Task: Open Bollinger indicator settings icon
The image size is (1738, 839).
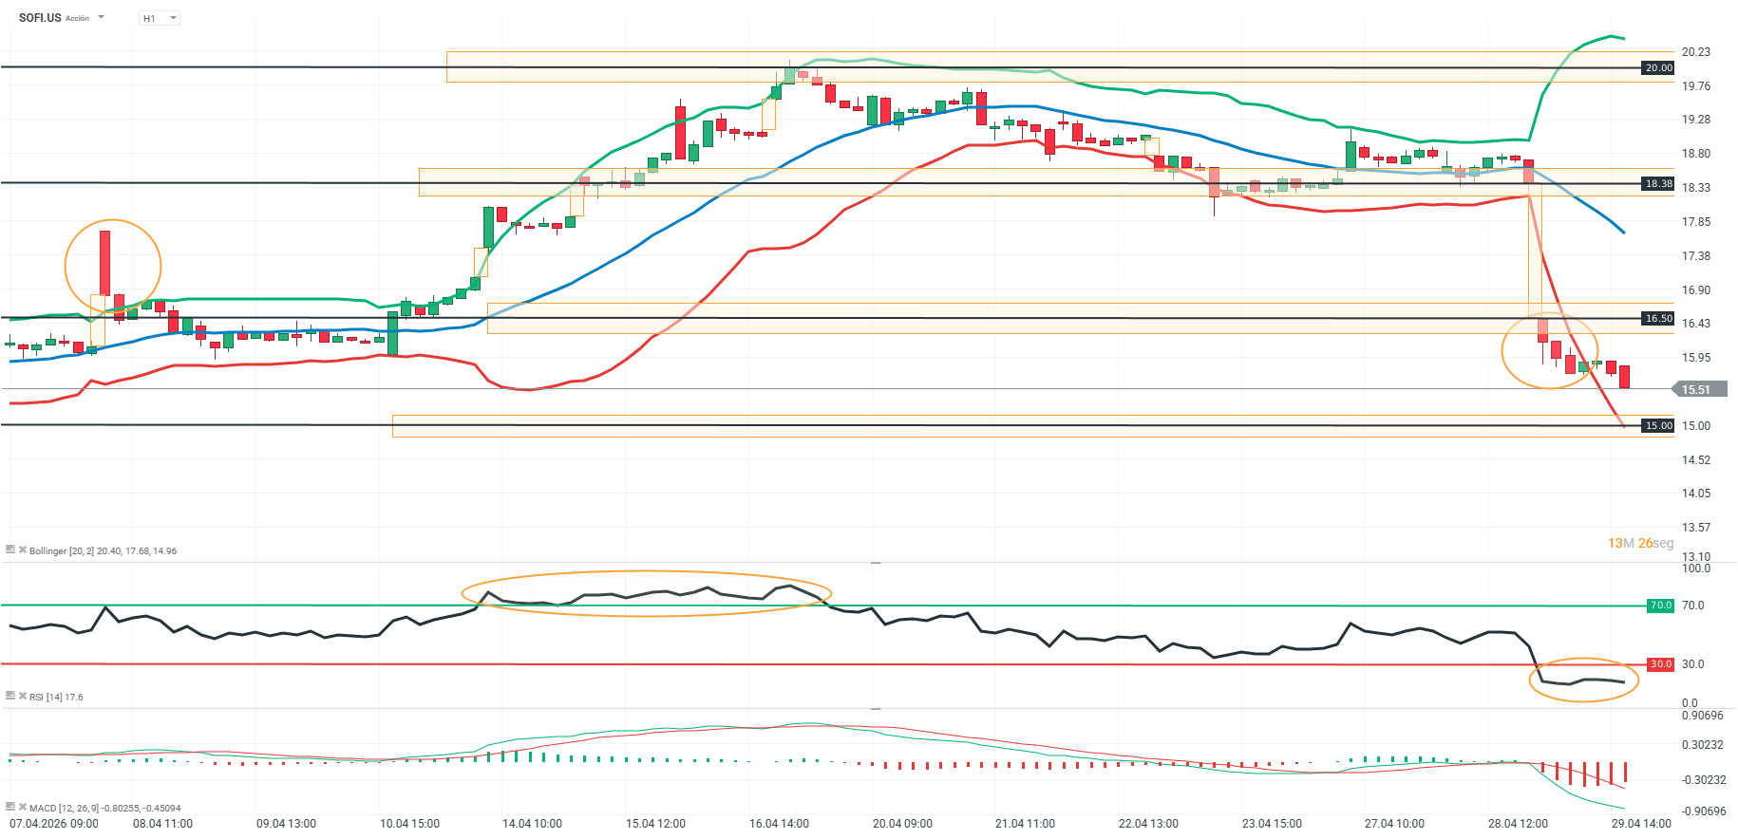Action: (10, 550)
